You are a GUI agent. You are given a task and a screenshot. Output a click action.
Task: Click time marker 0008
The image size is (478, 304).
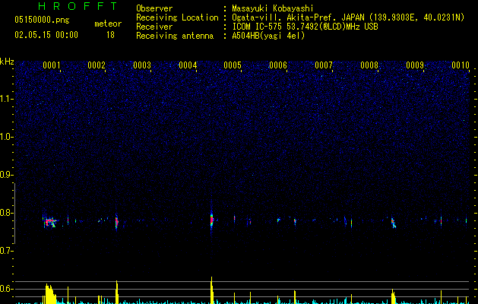369,65
